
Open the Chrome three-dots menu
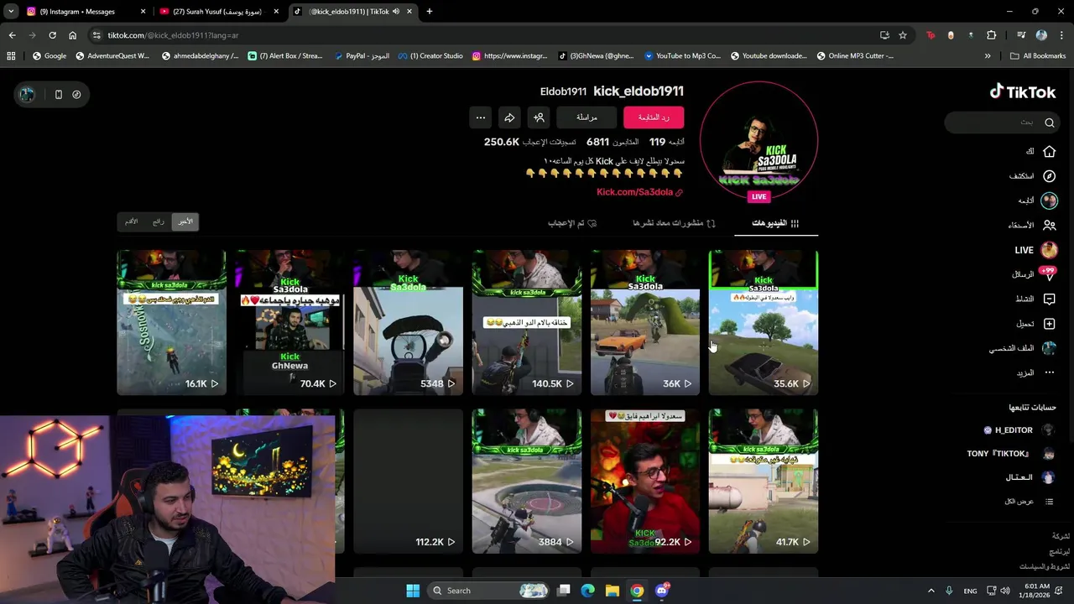tap(1061, 35)
